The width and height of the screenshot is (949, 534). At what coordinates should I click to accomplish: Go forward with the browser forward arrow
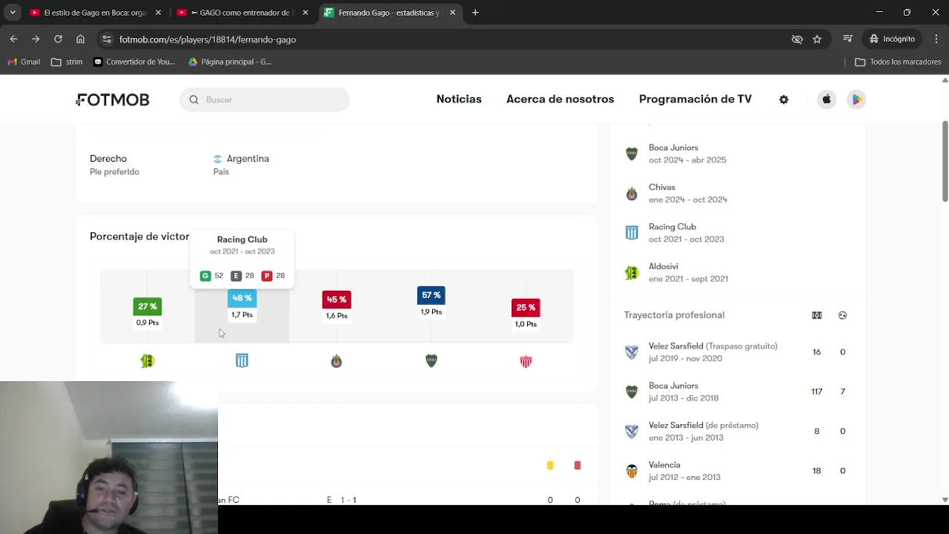coord(36,39)
